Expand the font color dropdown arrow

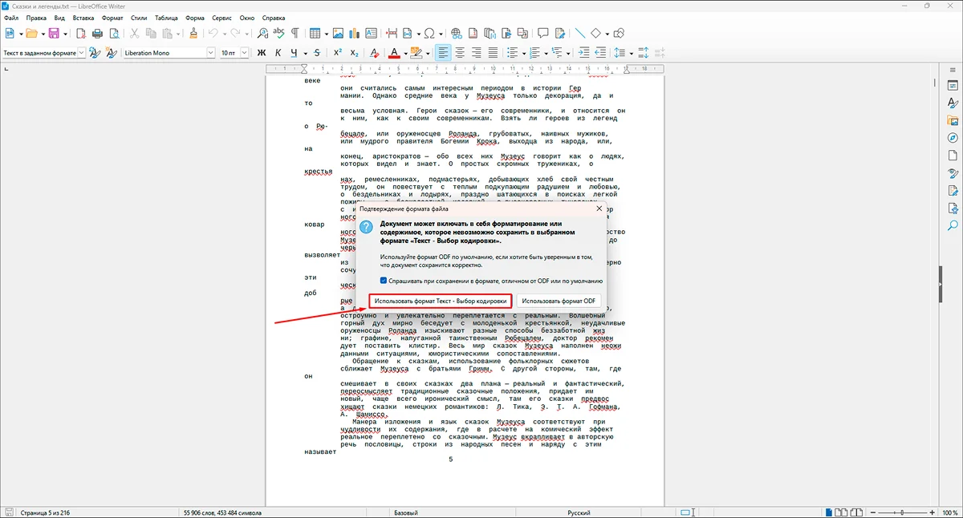405,53
